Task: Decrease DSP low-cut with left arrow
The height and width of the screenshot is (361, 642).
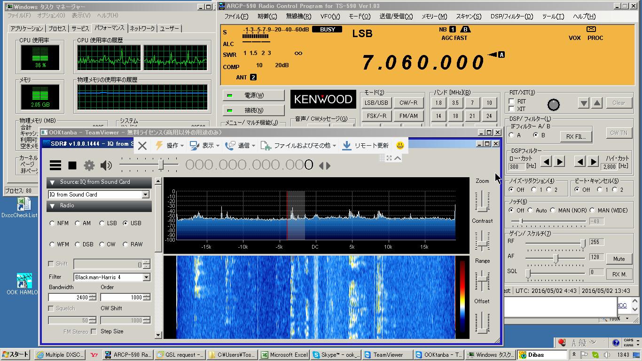Action: coord(546,162)
